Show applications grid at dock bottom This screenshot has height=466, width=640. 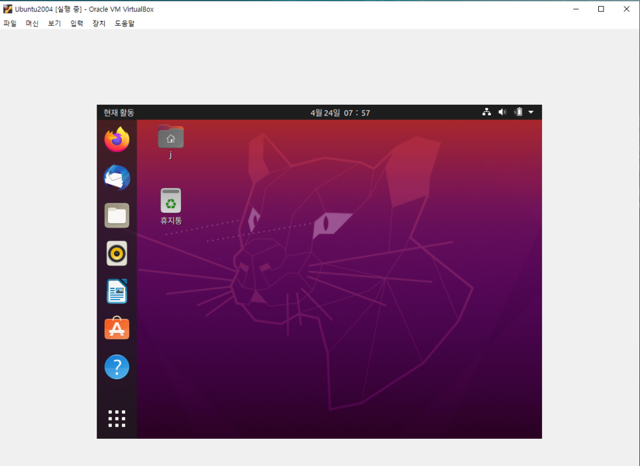[x=117, y=419]
